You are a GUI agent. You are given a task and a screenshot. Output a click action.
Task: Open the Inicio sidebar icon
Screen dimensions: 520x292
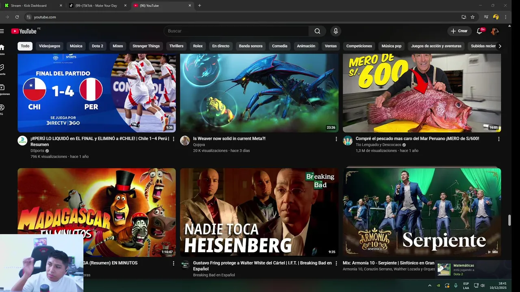(x=2, y=49)
